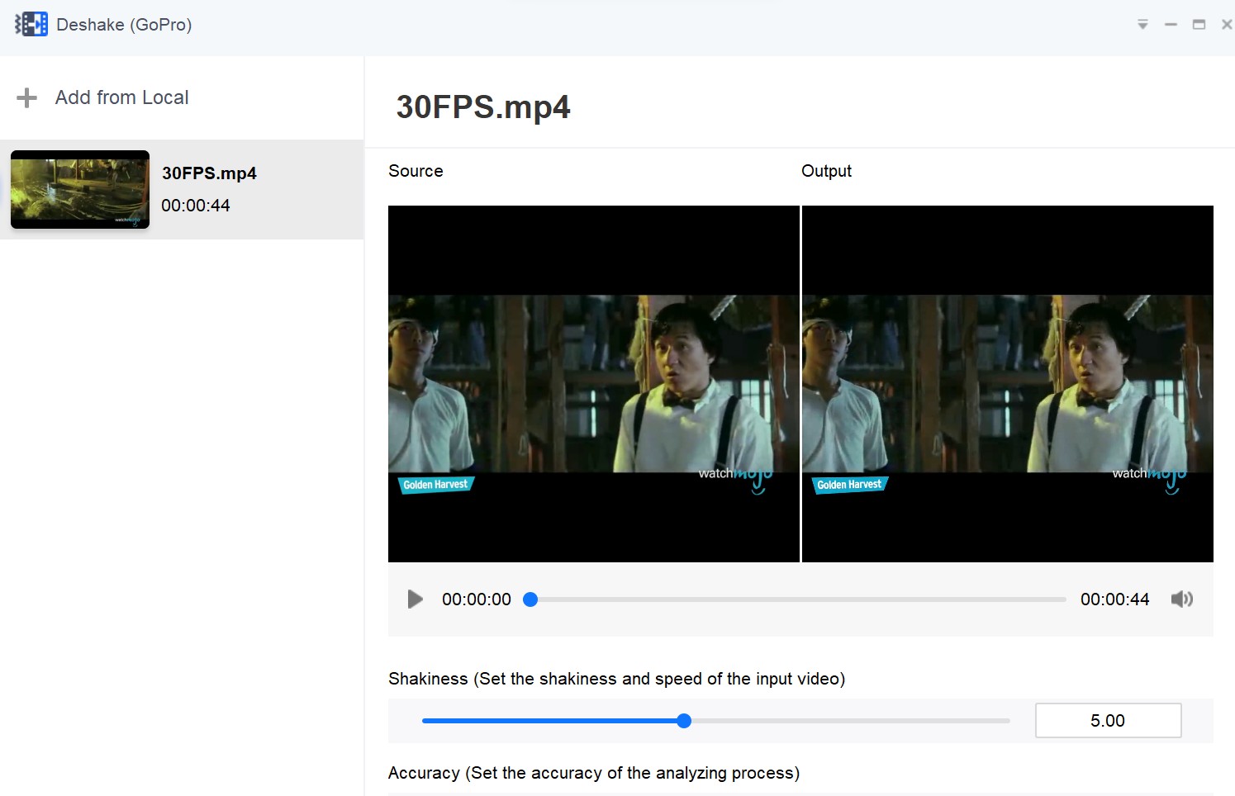This screenshot has width=1235, height=796.
Task: Maximize the Deshake window
Action: point(1199,25)
